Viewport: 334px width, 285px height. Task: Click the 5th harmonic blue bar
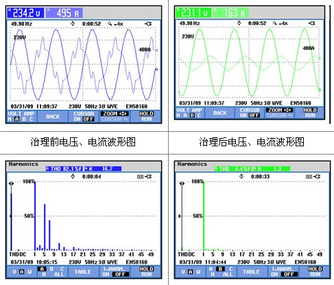pyautogui.click(x=45, y=227)
